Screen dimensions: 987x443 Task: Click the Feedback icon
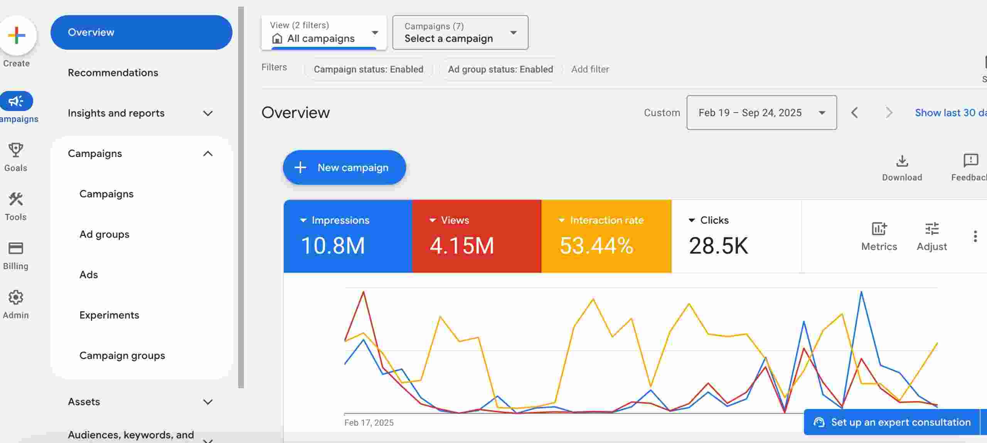coord(971,161)
